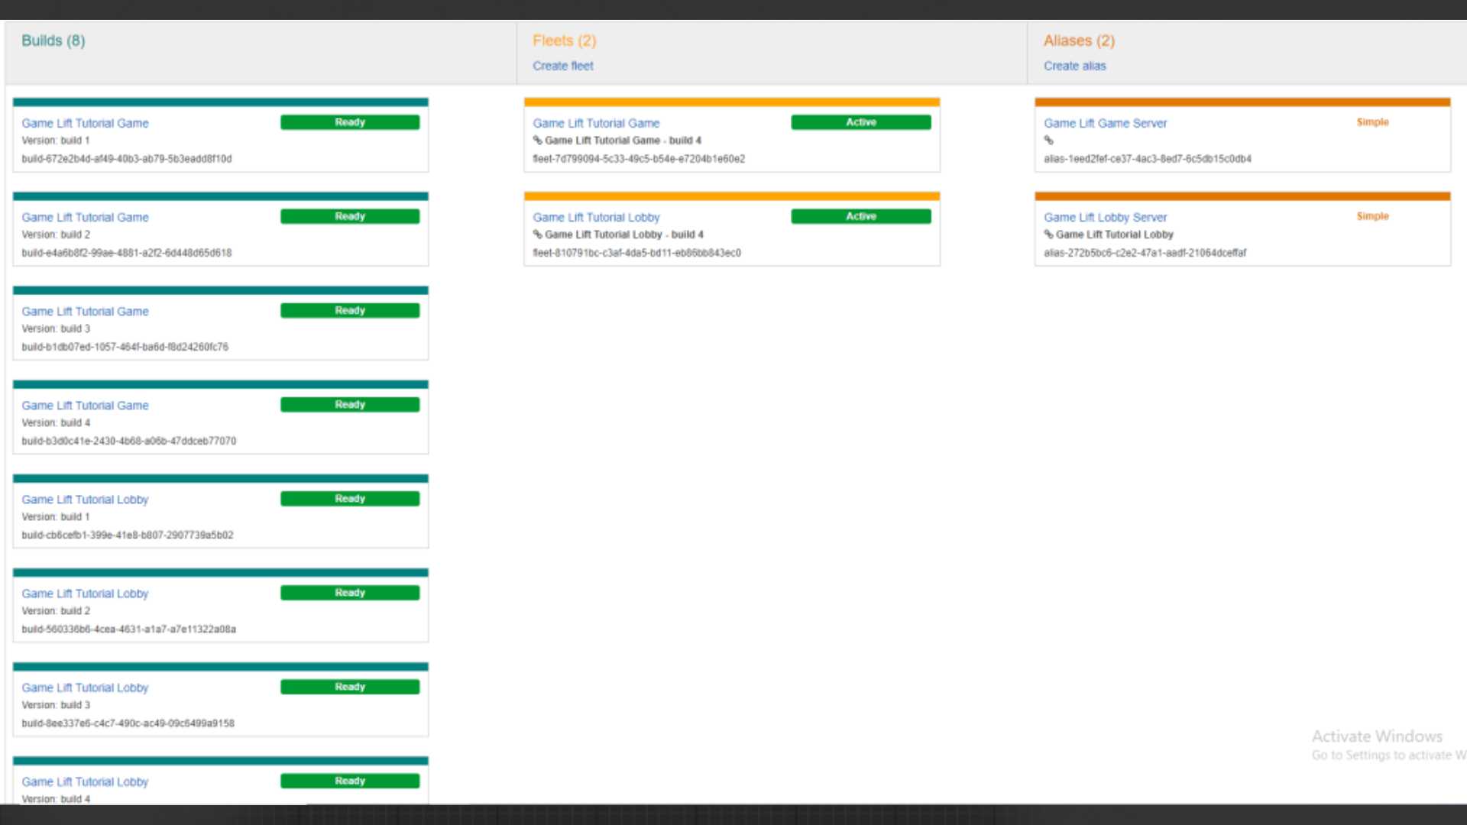This screenshot has height=825, width=1467.
Task: Select alias target Game Lift Tutorial Lobby text
Action: (1115, 235)
